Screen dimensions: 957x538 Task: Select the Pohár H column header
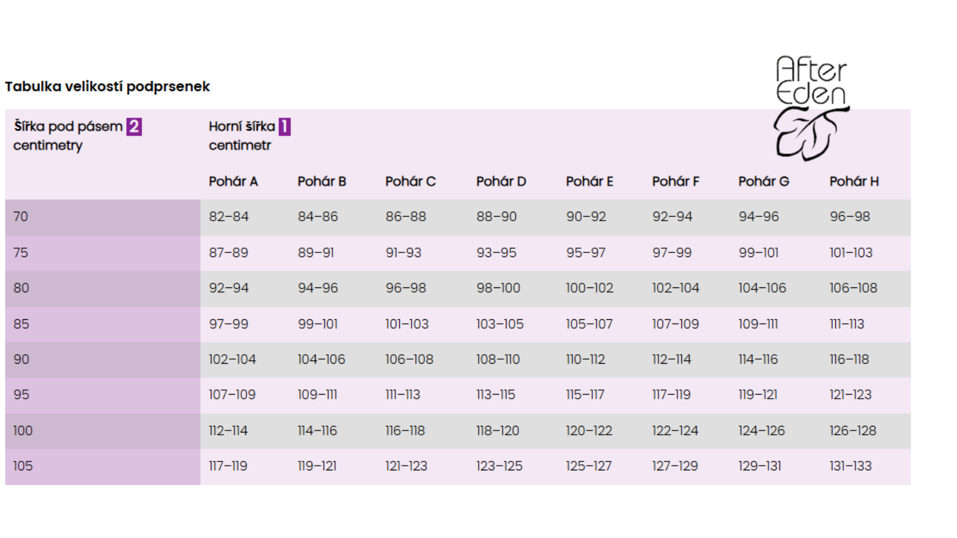854,181
